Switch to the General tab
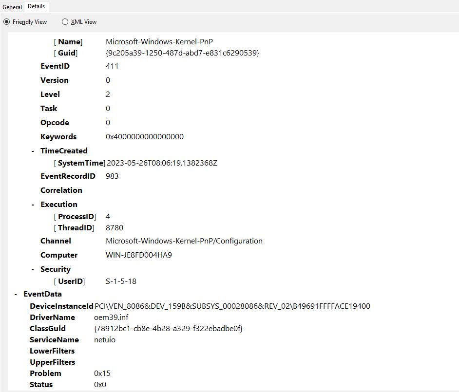Screen dimensions: 459x392 coord(12,7)
